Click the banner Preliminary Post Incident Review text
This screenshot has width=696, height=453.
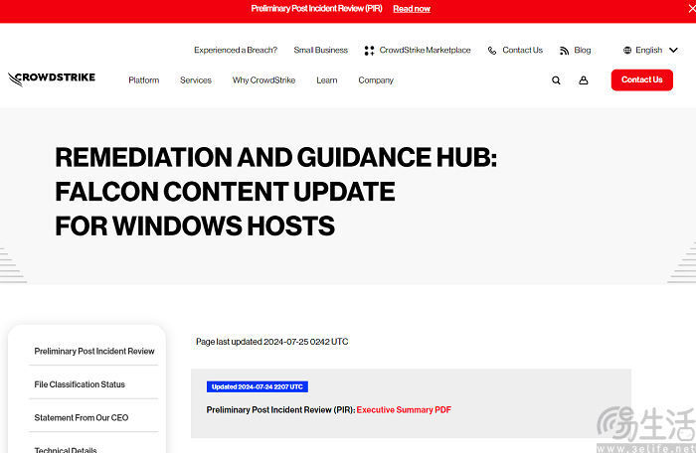point(316,8)
